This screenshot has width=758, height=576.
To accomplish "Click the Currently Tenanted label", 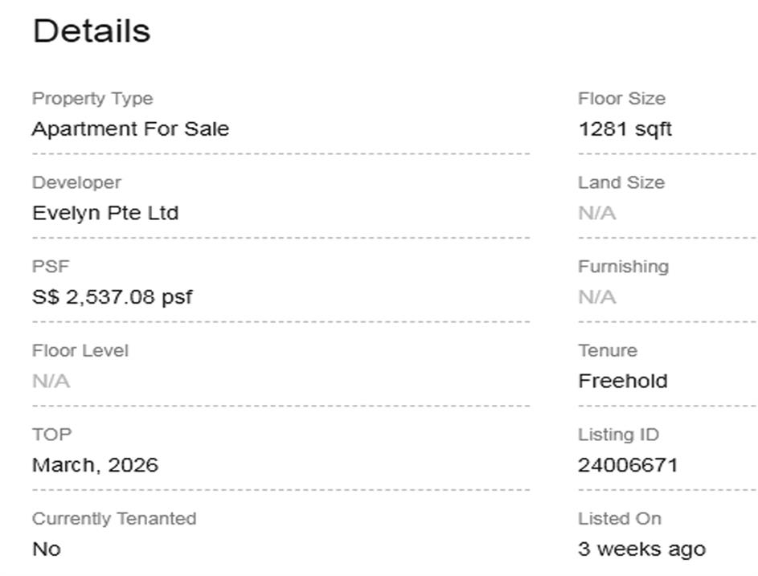I will [114, 519].
